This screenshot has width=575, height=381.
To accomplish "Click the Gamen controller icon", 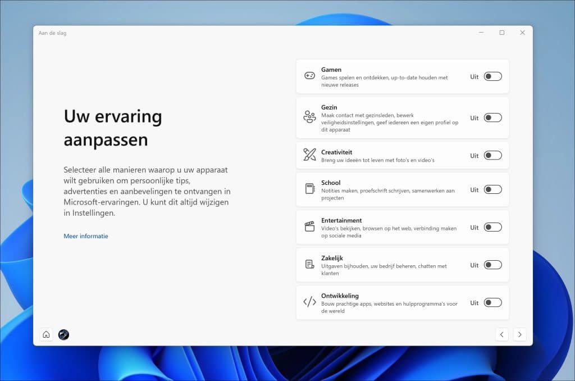I will coord(309,76).
